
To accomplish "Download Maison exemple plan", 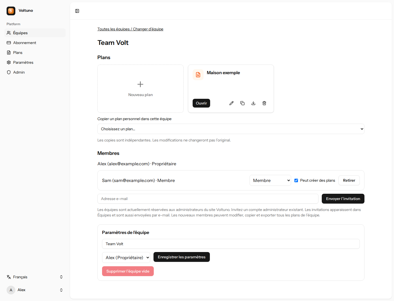I will tap(253, 103).
